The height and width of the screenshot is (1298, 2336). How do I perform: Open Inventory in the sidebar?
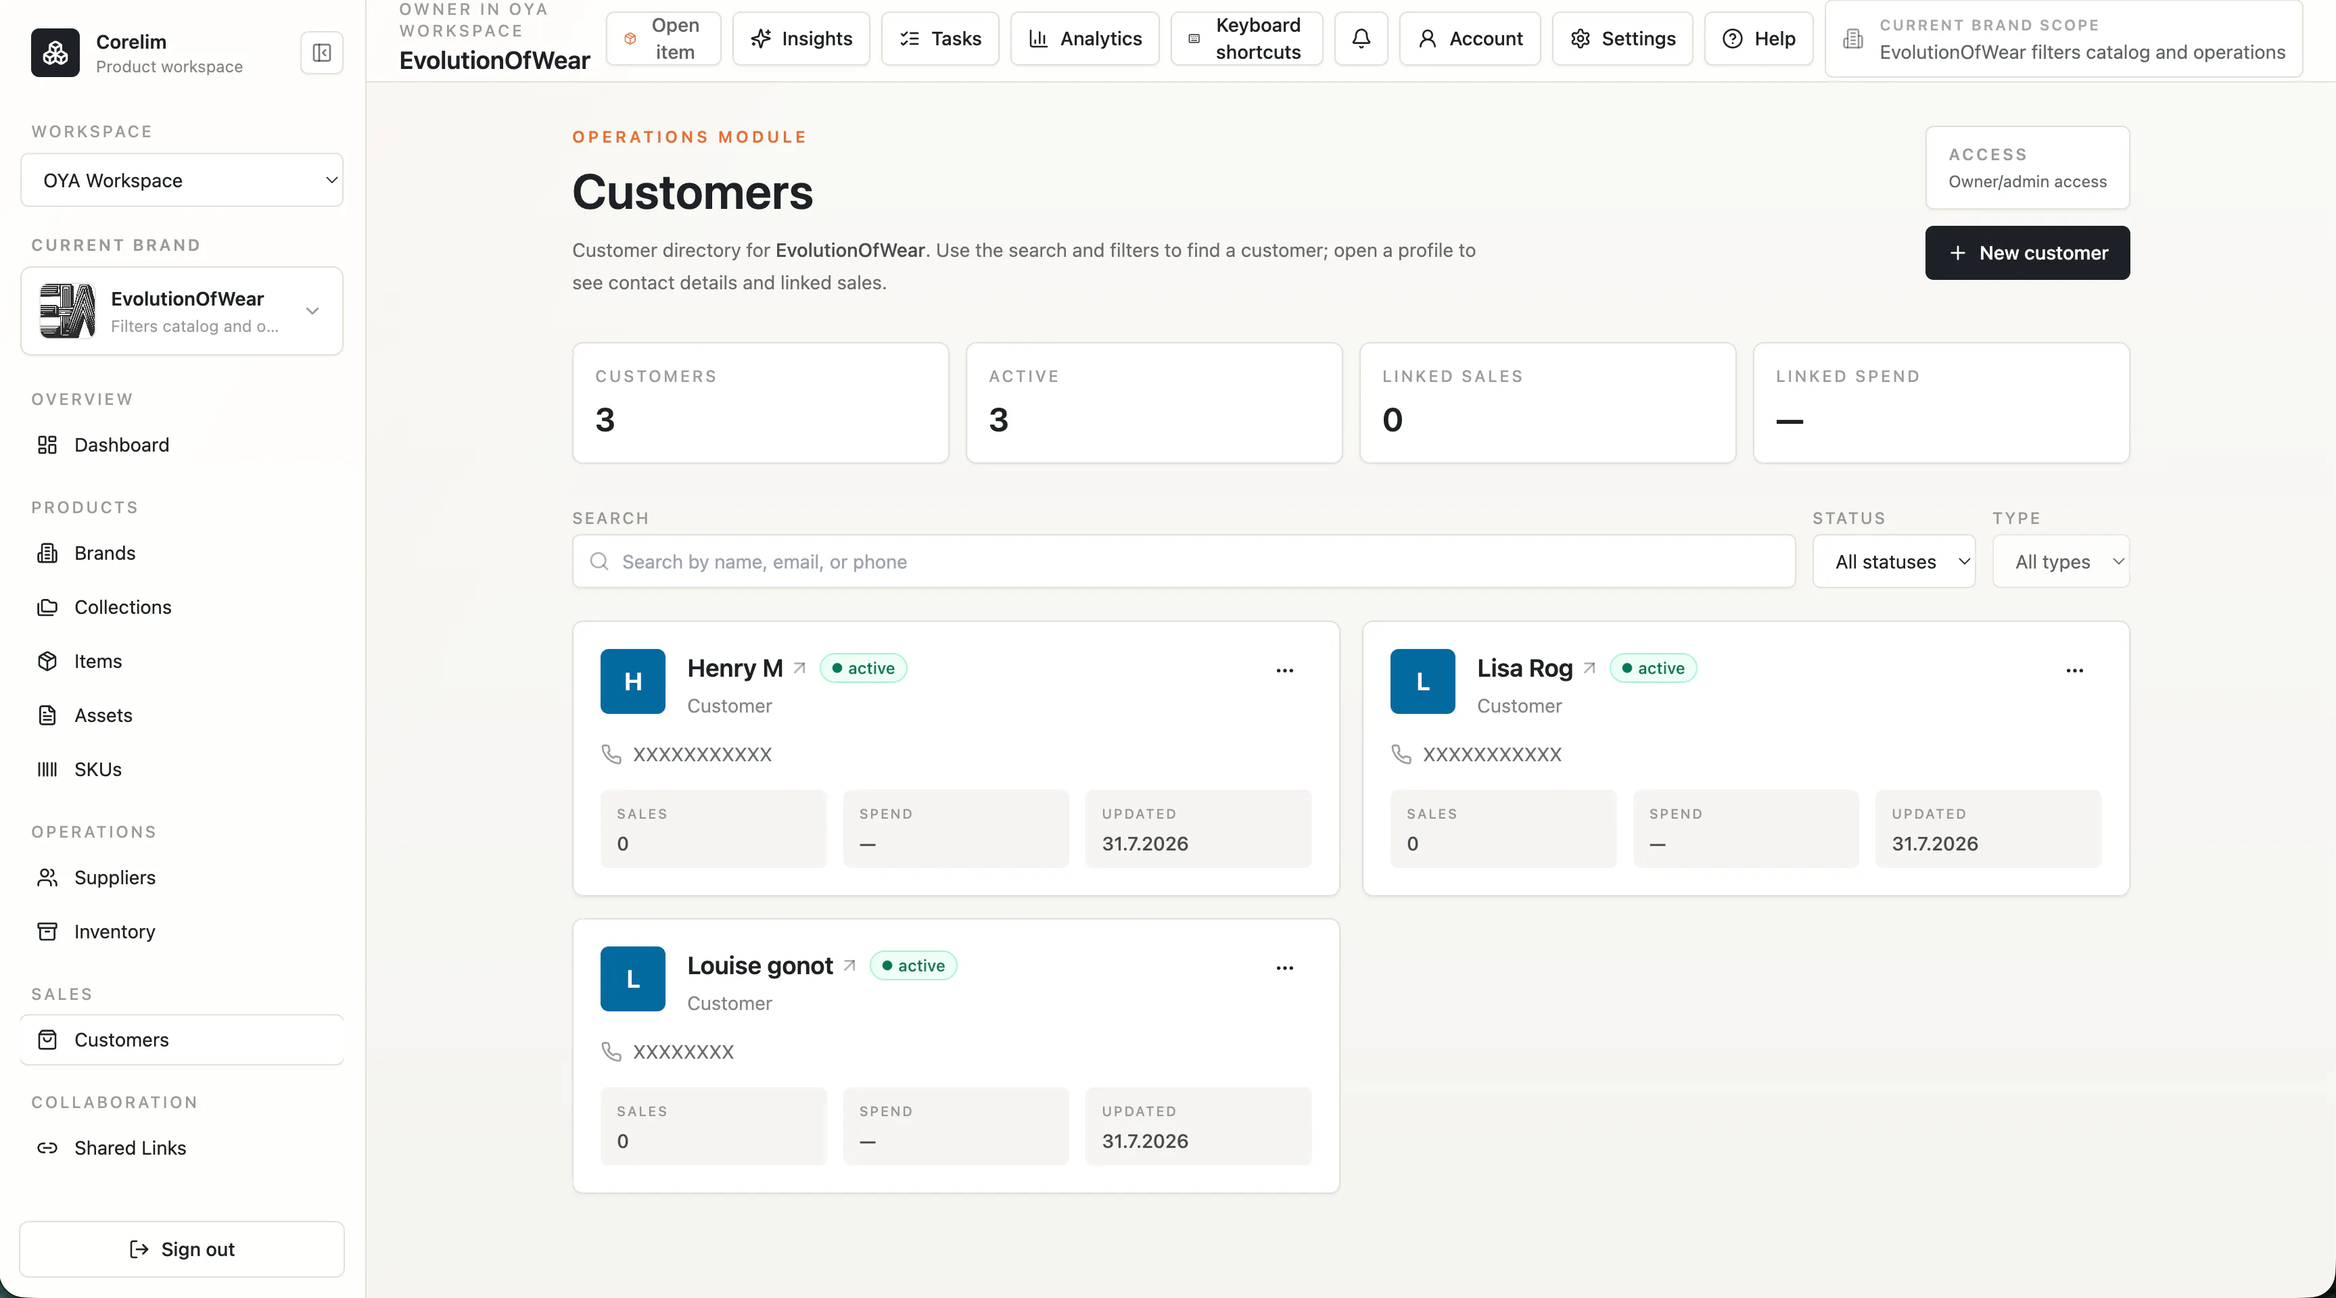(181, 932)
